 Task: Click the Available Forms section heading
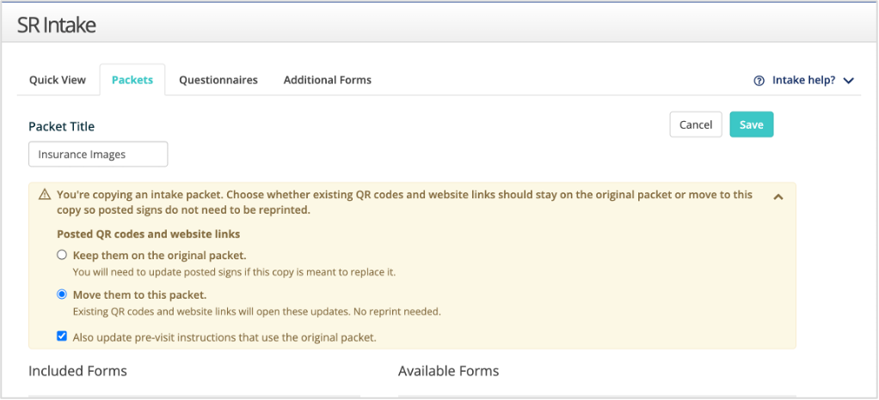click(x=448, y=370)
